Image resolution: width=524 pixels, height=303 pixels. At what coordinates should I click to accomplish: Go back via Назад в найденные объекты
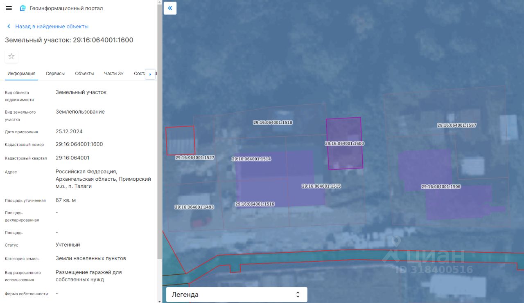[x=52, y=26]
